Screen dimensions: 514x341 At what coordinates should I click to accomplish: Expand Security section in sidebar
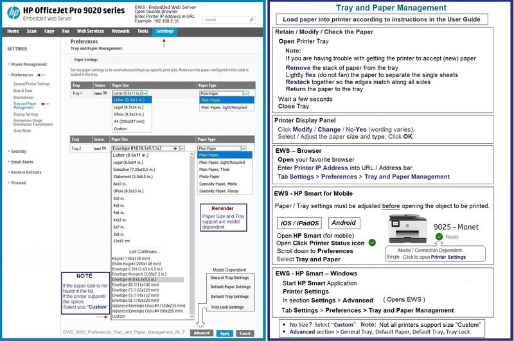tap(19, 152)
